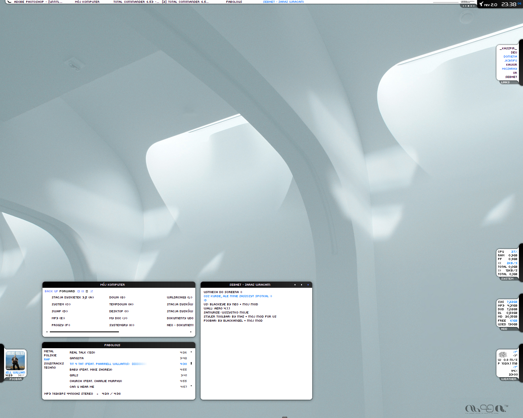This screenshot has height=418, width=523.
Task: Select Rap genre in Fabolous player
Action: click(x=47, y=360)
